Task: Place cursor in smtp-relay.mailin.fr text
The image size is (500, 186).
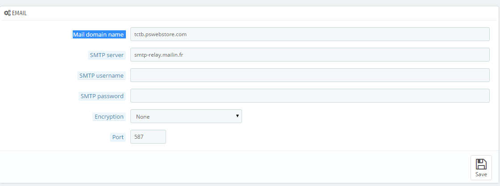Action: pos(158,55)
